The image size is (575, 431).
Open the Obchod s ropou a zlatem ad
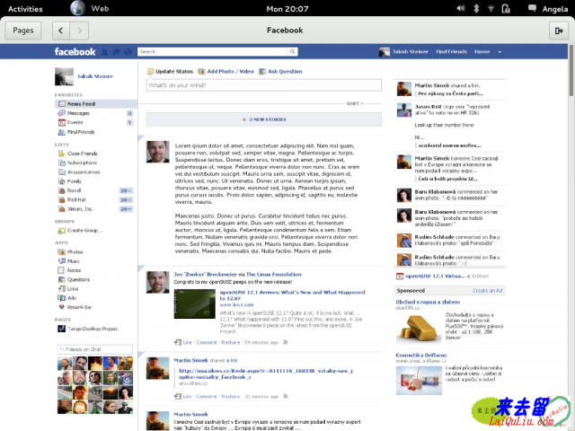tap(428, 302)
